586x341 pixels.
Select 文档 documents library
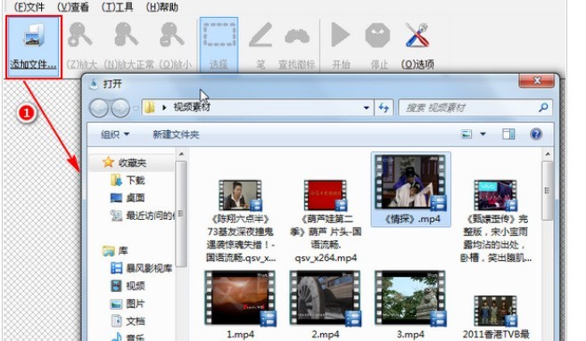(128, 321)
